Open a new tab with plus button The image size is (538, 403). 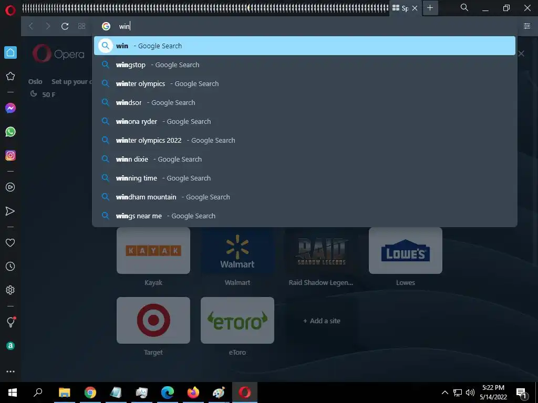click(430, 8)
